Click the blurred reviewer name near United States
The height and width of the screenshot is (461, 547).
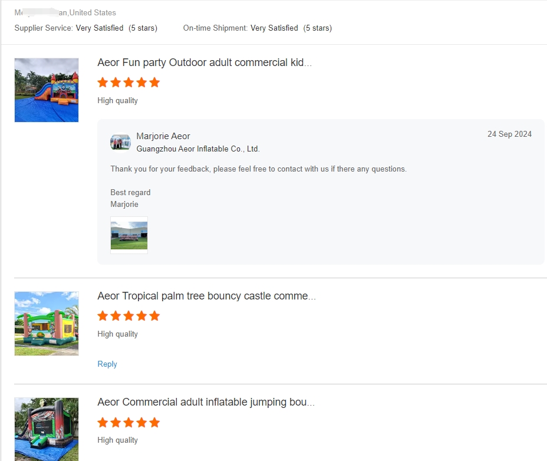click(x=41, y=12)
